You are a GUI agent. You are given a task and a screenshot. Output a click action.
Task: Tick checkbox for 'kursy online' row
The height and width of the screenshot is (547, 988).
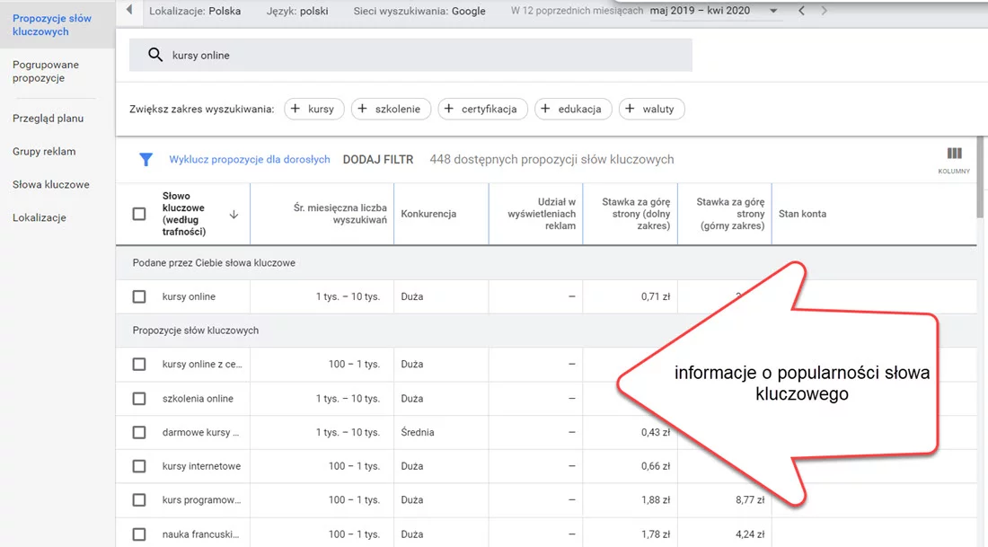139,296
